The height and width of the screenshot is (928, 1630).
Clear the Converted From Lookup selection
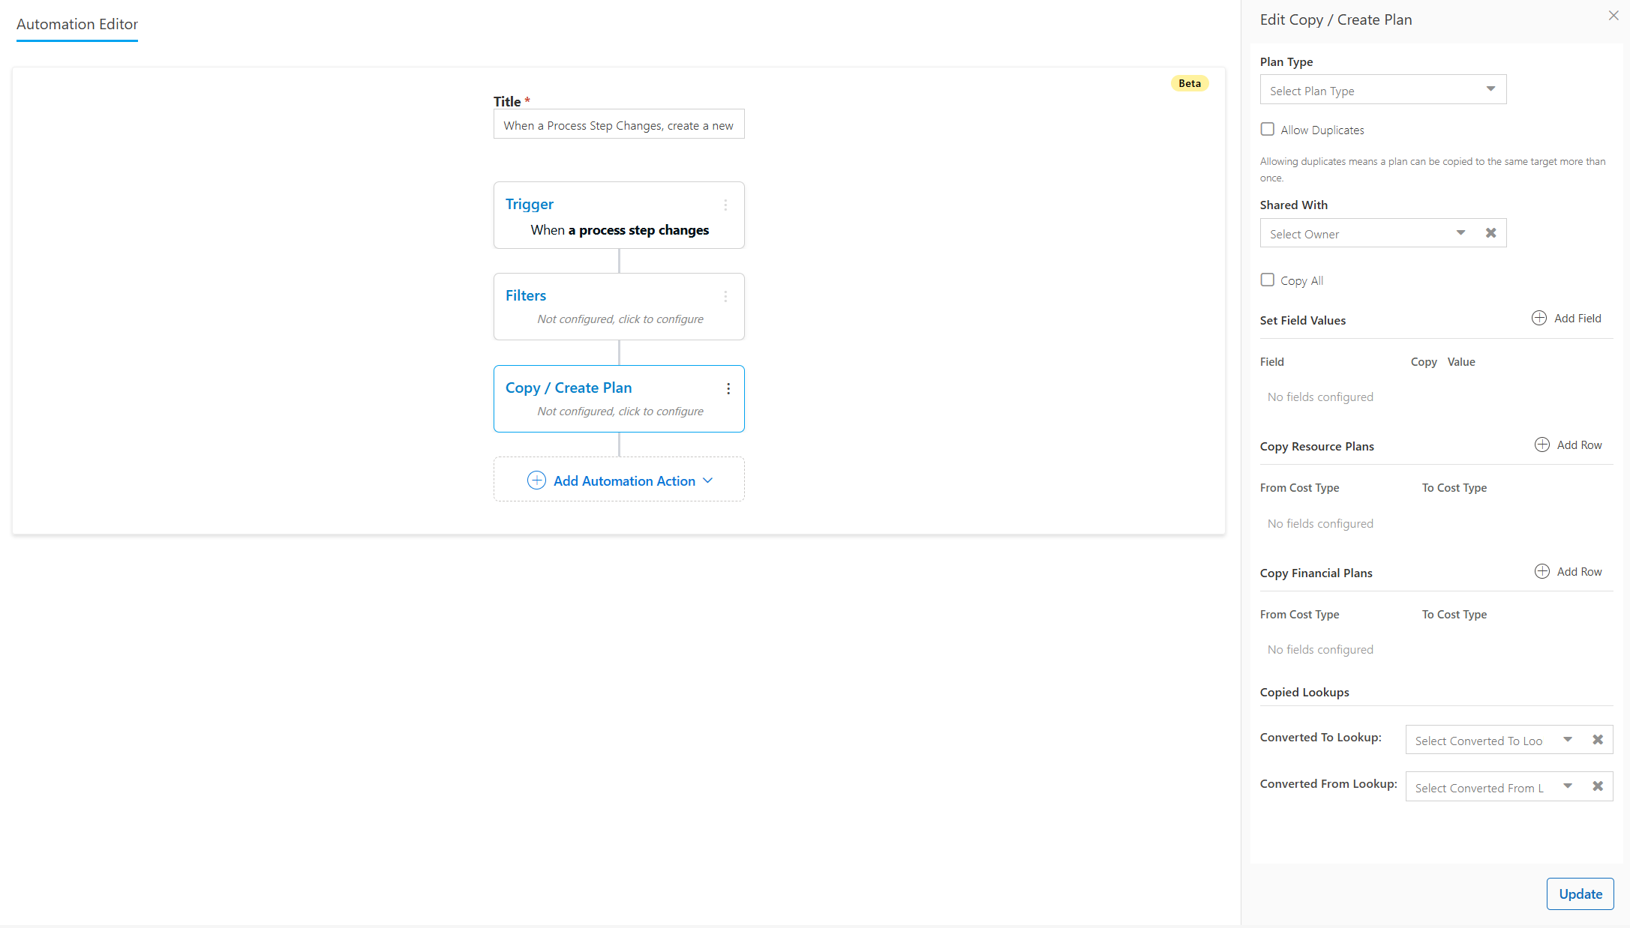1598,786
